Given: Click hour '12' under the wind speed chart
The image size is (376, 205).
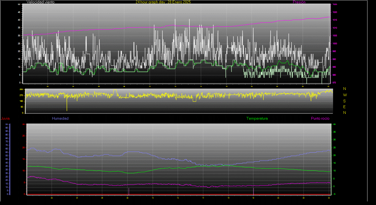Looking at the screenshot, I should [175, 86].
